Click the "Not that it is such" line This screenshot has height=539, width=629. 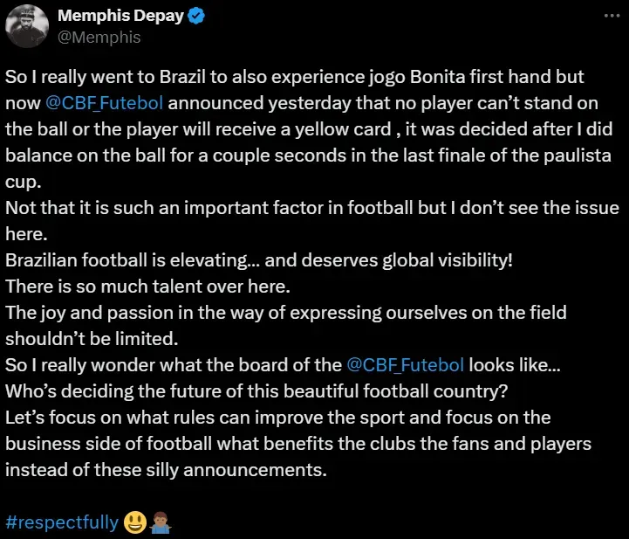point(311,208)
